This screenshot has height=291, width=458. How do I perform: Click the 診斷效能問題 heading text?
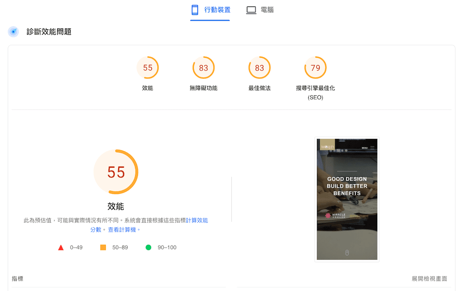coord(49,32)
